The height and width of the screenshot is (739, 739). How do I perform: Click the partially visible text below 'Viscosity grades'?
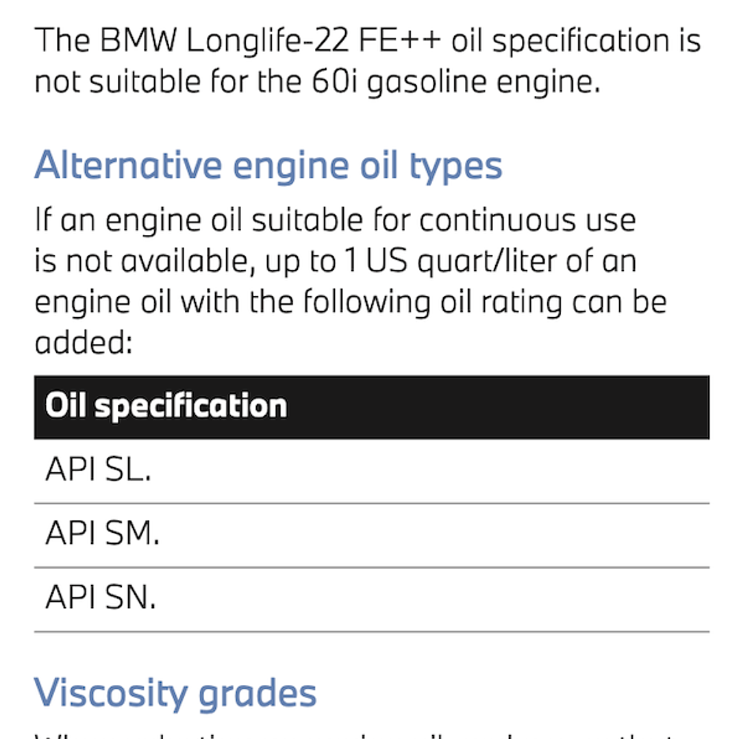370,734
